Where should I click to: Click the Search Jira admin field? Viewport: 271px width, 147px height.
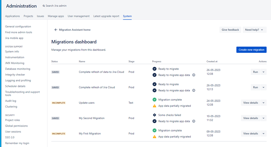point(56,6)
